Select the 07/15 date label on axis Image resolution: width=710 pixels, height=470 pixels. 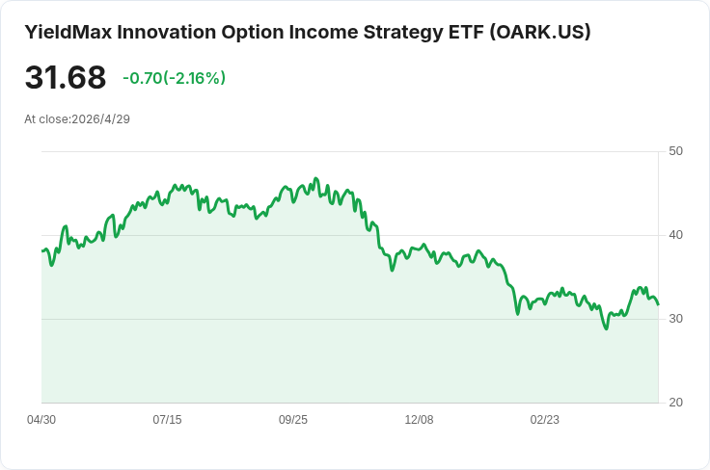click(167, 420)
